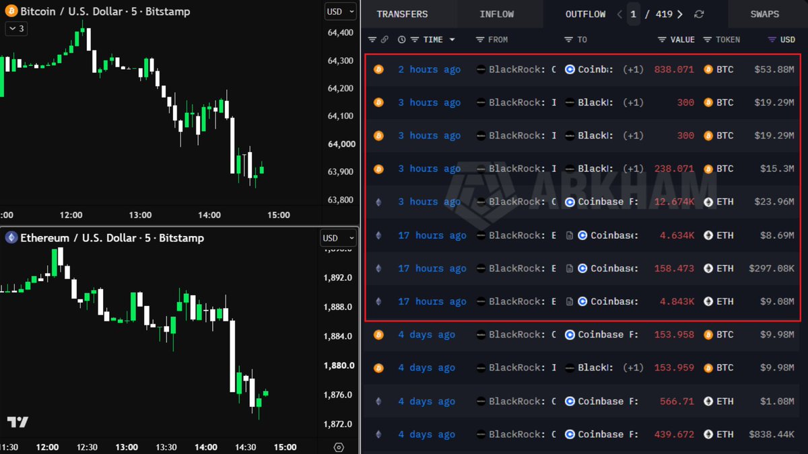Click the page number field showing 1

pos(634,14)
